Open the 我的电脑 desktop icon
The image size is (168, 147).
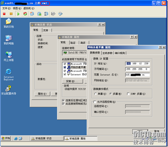(x=9, y=40)
